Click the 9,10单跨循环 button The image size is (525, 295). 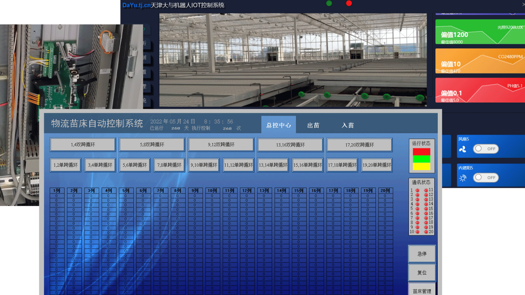click(204, 165)
